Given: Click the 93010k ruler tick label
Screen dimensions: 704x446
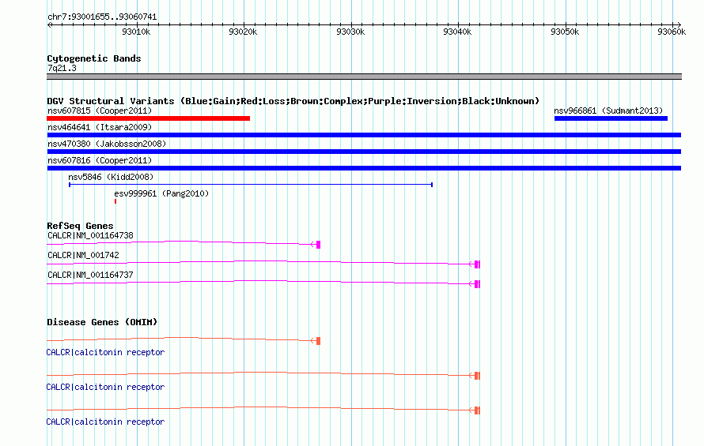Looking at the screenshot, I should pyautogui.click(x=136, y=32).
